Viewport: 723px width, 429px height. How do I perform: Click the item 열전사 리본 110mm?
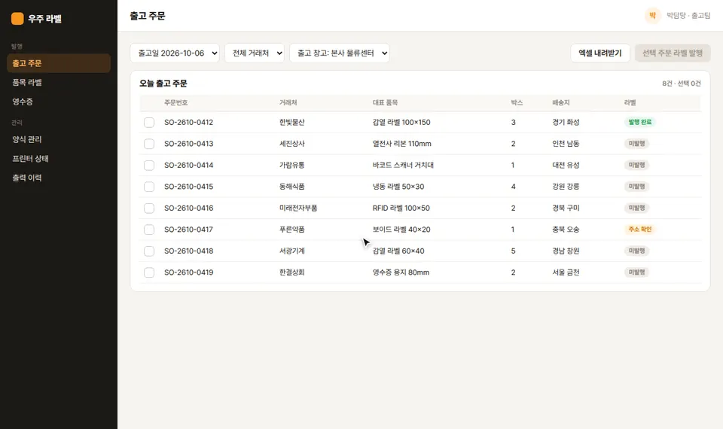[401, 144]
